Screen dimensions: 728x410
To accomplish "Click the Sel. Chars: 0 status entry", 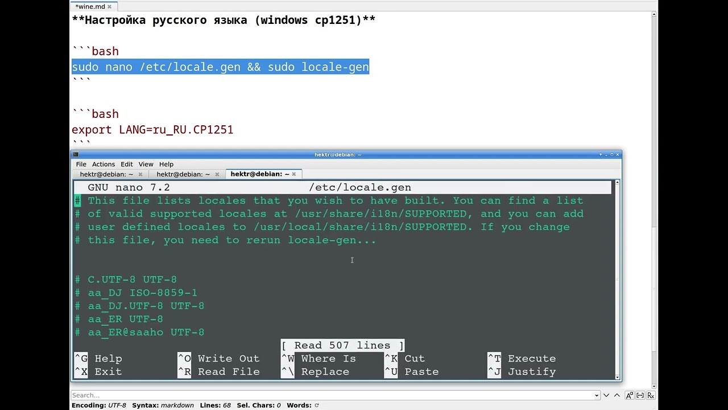I will (x=259, y=405).
